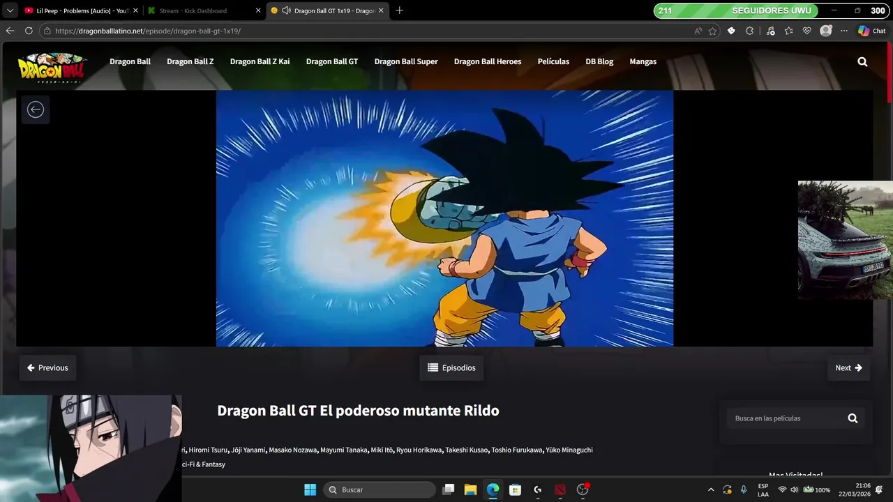Close the Lil Peep YouTube tab

coord(135,10)
